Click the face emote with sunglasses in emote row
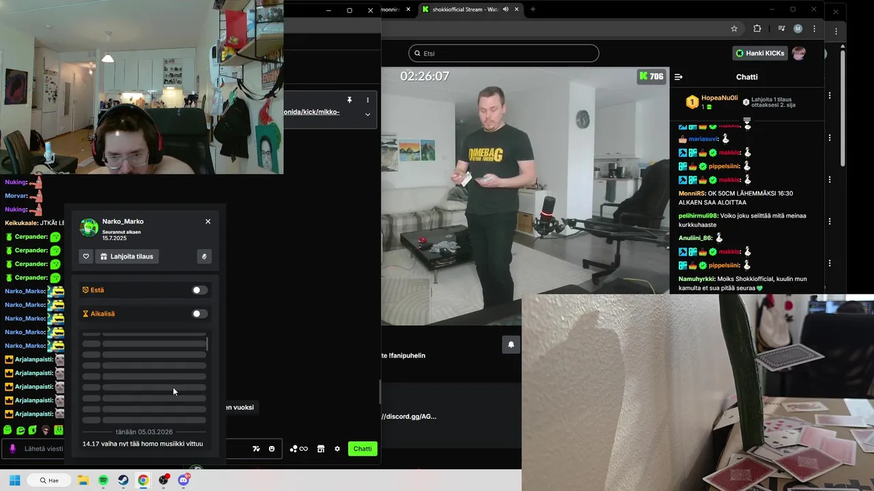 tap(46, 430)
